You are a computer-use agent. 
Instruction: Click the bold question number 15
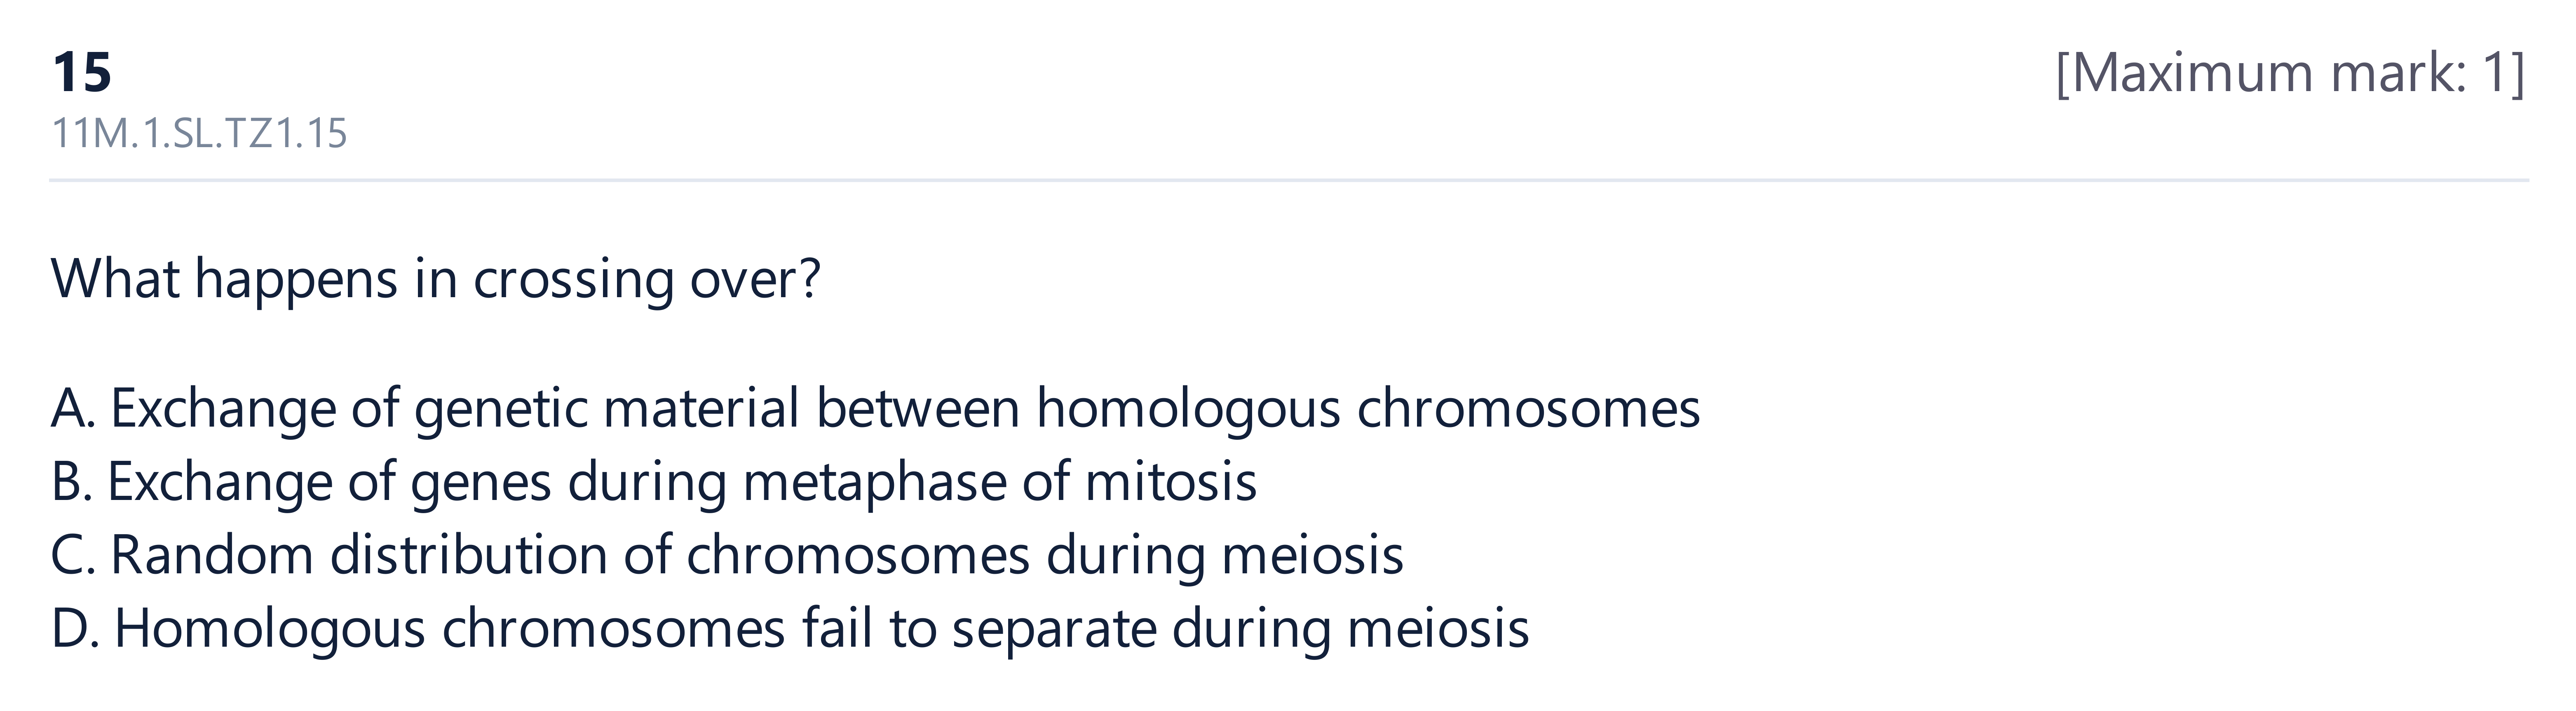(82, 73)
